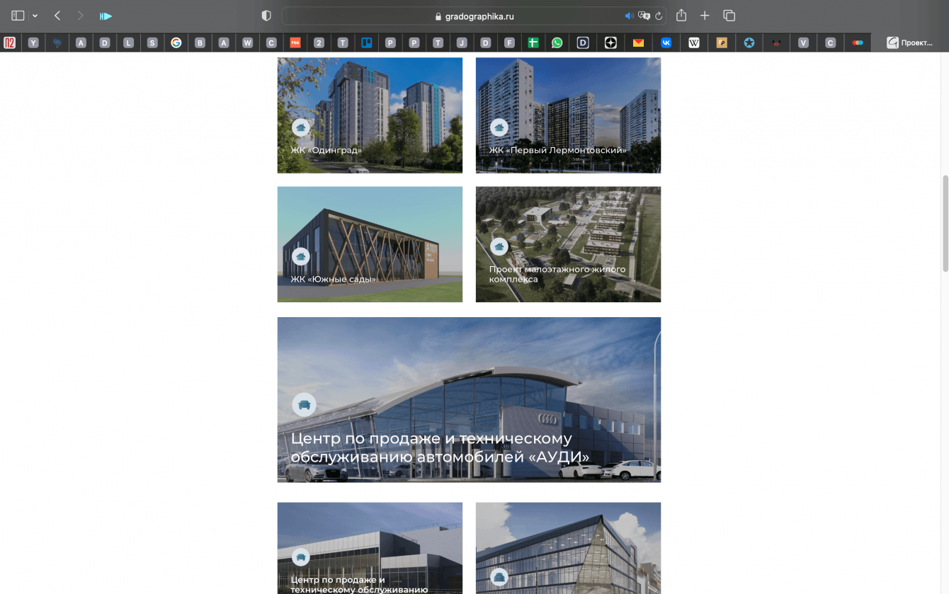Reload the gradographika.ru page
Viewport: 949px width, 594px height.
pos(659,16)
